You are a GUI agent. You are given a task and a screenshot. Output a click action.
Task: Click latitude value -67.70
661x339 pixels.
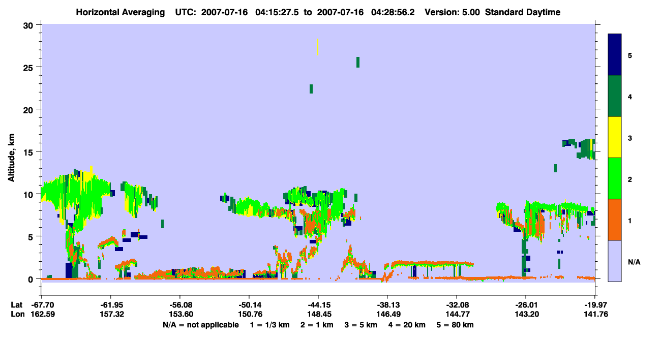[x=43, y=304]
